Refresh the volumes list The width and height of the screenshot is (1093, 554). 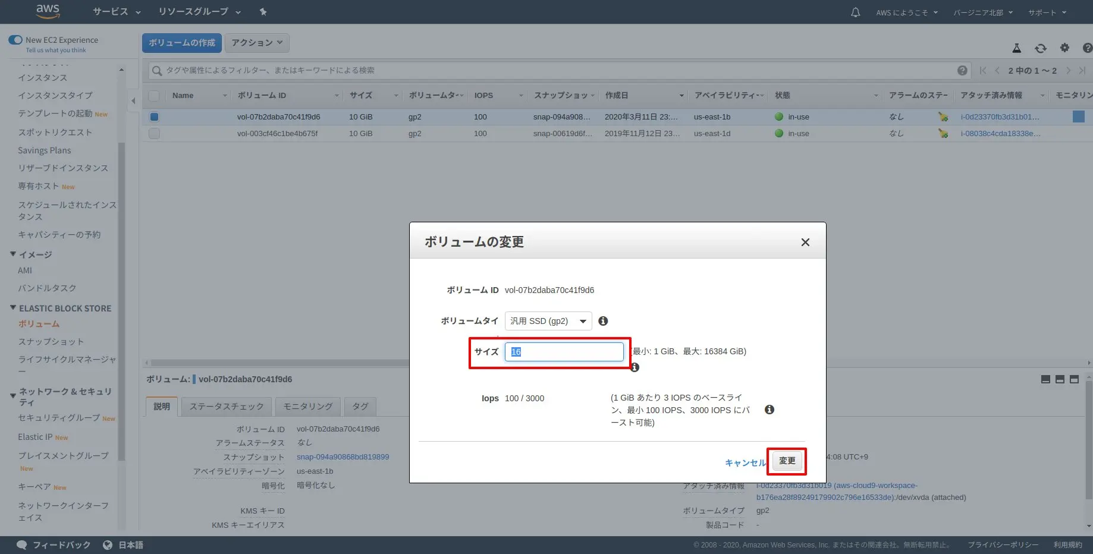coord(1040,48)
